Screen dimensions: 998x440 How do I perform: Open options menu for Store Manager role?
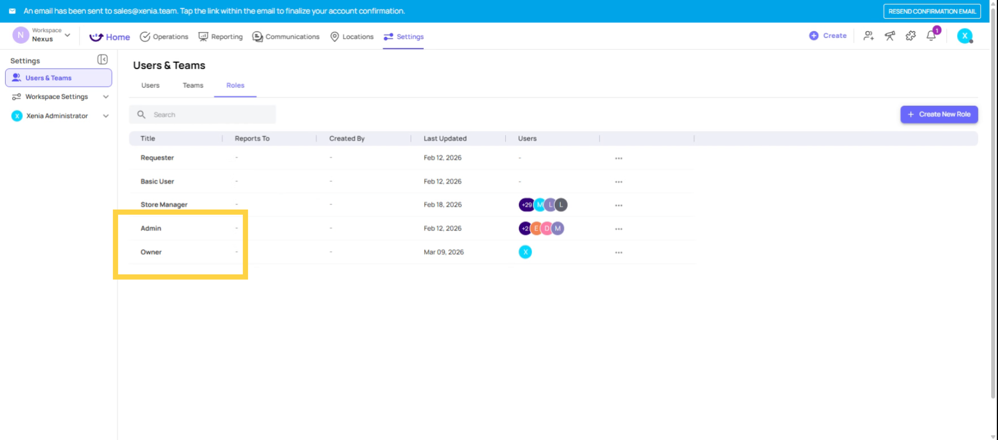tap(619, 205)
